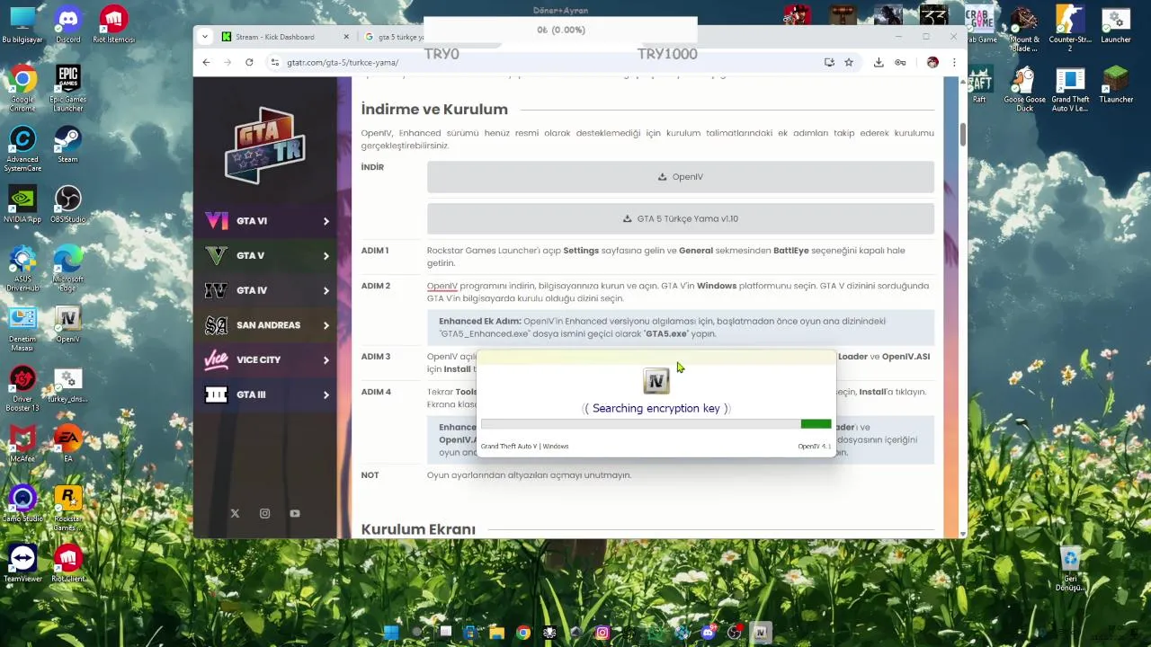Open Chrome tab search dropdown
1151x647 pixels.
205,37
